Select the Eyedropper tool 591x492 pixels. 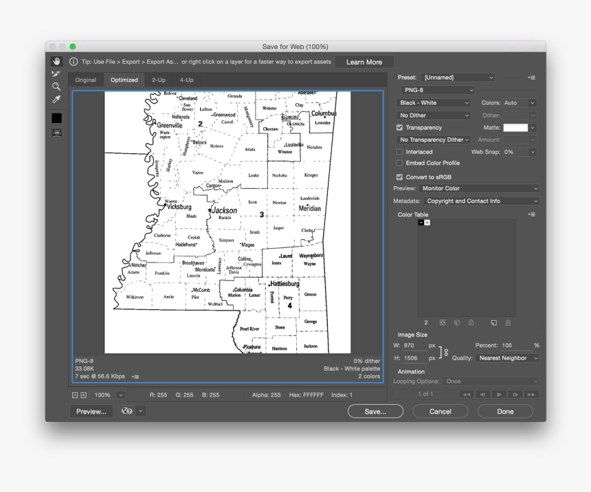coord(56,98)
